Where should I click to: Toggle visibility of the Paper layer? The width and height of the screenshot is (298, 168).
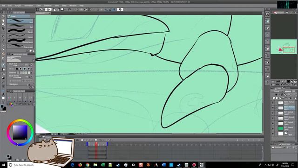pyautogui.click(x=273, y=134)
